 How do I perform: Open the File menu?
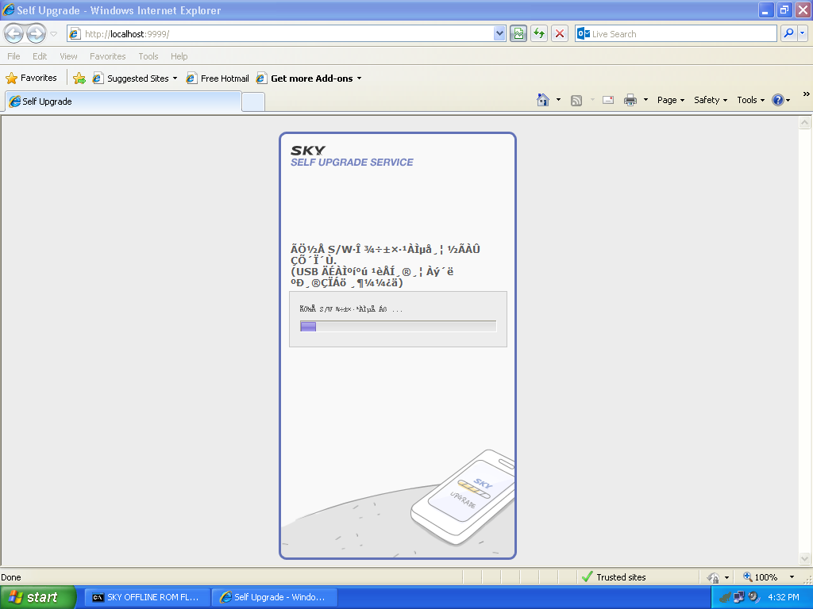click(13, 56)
